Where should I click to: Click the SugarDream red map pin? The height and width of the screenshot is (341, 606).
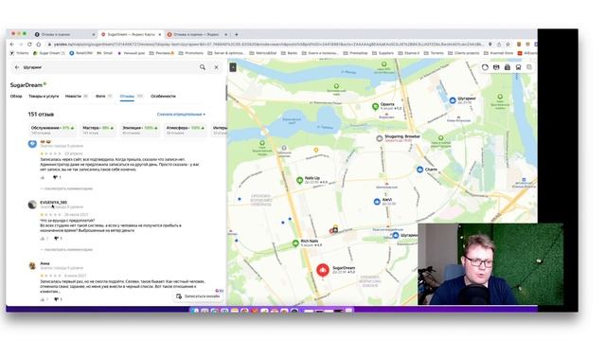[323, 270]
